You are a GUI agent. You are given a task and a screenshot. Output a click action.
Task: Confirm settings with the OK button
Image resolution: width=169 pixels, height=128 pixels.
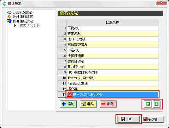click(129, 119)
